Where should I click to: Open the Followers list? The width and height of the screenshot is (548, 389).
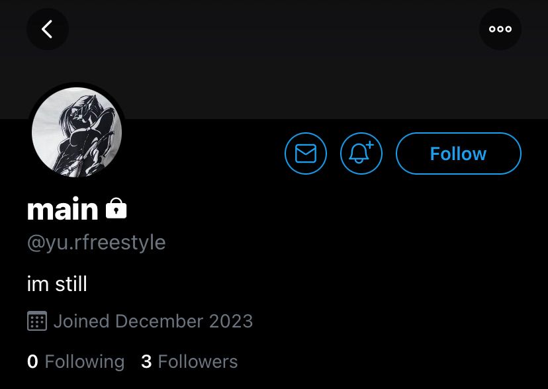click(x=189, y=362)
